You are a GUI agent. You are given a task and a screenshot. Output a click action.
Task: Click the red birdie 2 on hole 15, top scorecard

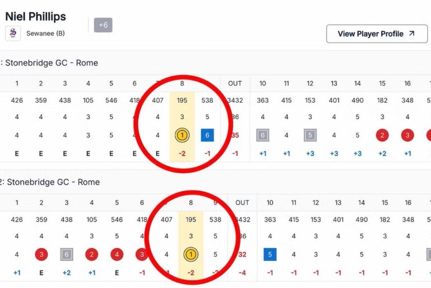coord(382,135)
